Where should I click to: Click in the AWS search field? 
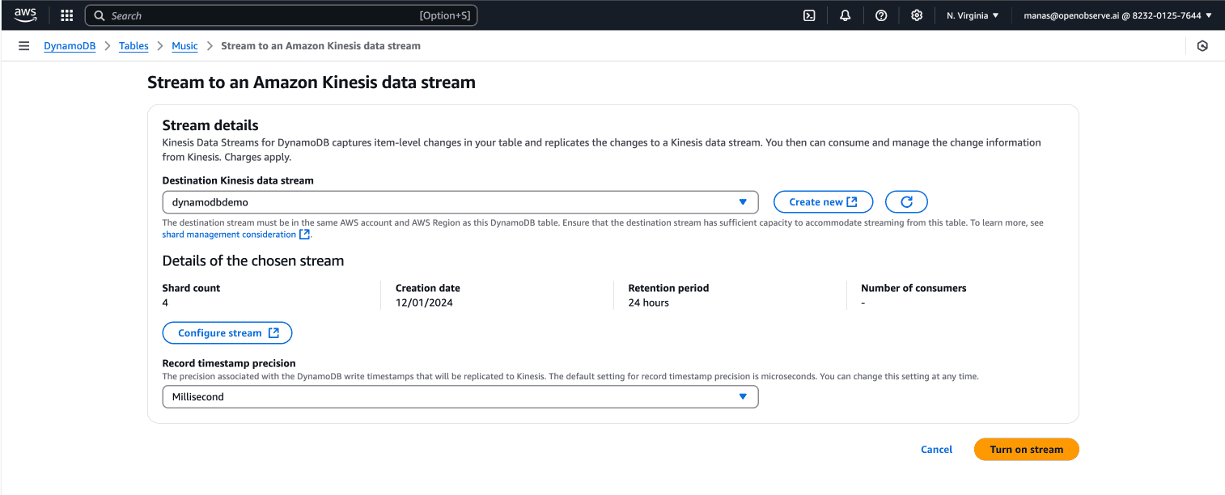[259, 15]
